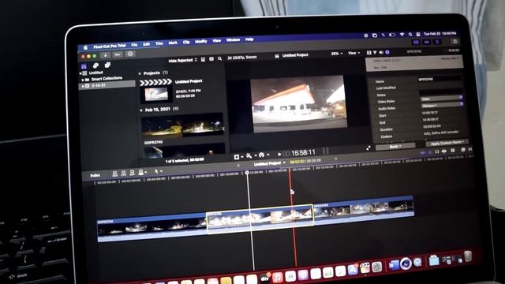The height and width of the screenshot is (284, 505).
Task: Select the highlighted middle timeline clip
Action: [260, 219]
